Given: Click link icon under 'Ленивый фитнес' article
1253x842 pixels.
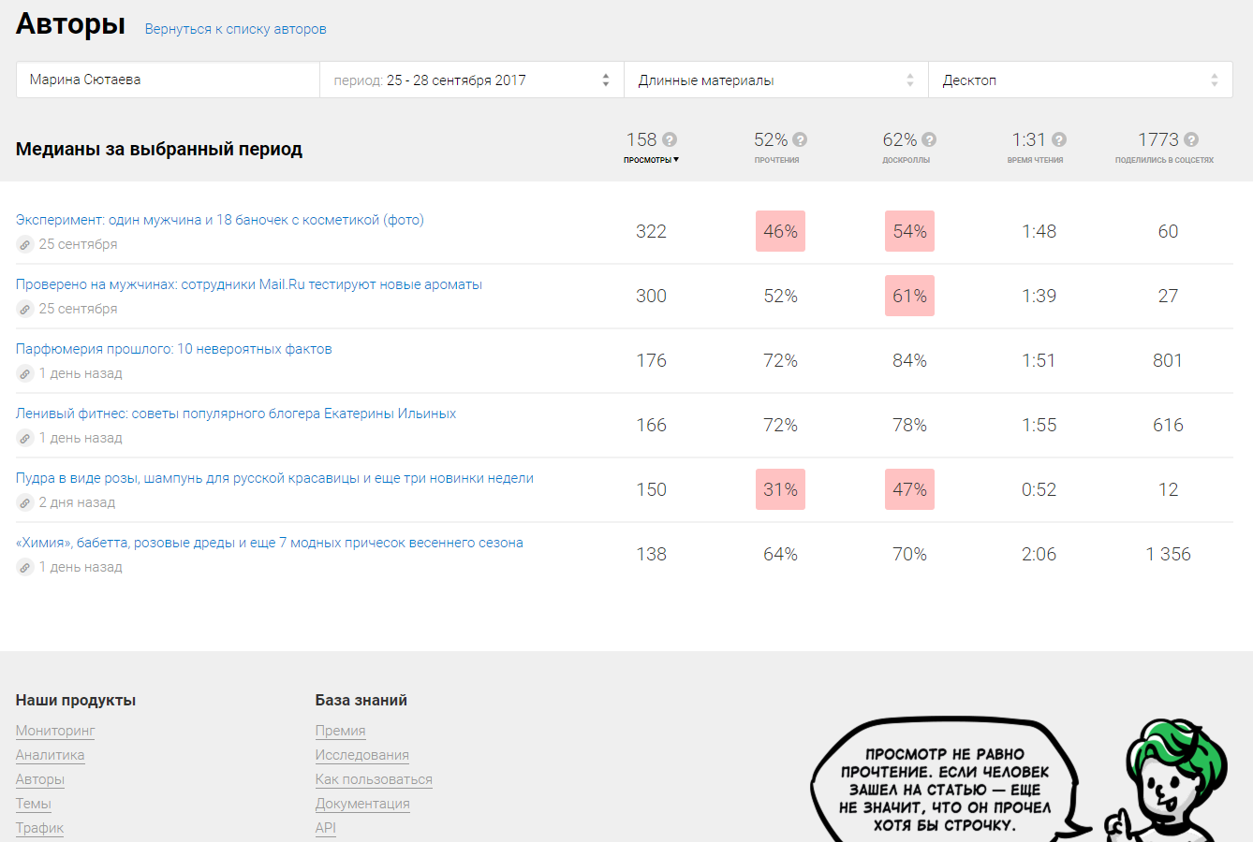Looking at the screenshot, I should point(25,438).
